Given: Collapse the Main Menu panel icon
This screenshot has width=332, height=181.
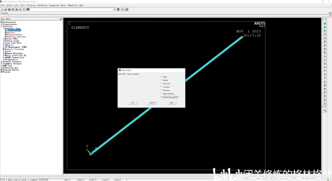Looking at the screenshot, I should tap(61, 19).
